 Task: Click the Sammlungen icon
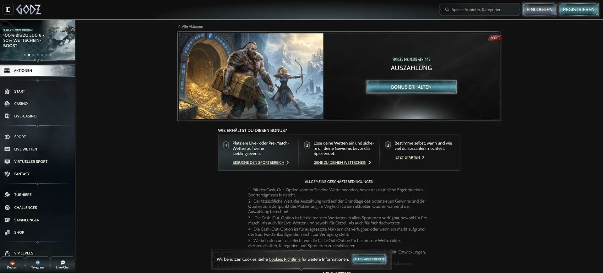click(x=7, y=220)
